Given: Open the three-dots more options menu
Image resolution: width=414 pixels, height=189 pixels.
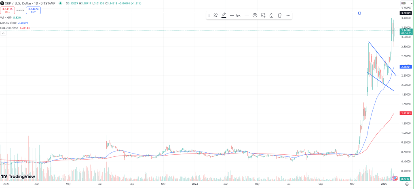Looking at the screenshot, I should pos(288,15).
